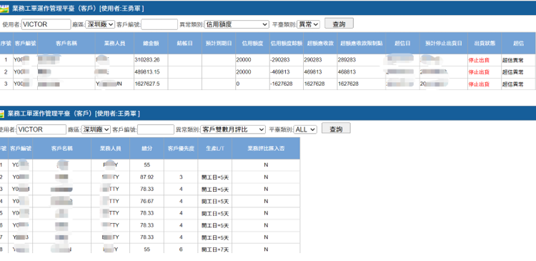Image resolution: width=536 pixels, height=261 pixels.
Task: Focus the empty 客戶編號 field in the upper panel
Action: click(159, 24)
